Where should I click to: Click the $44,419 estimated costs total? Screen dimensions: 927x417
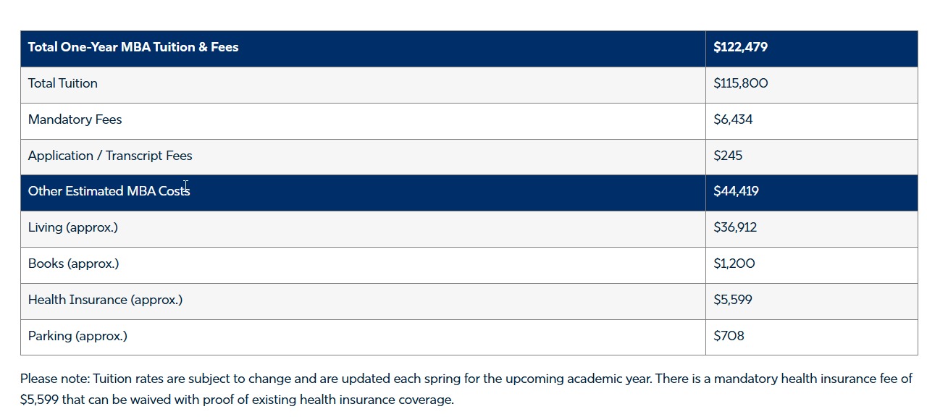736,191
